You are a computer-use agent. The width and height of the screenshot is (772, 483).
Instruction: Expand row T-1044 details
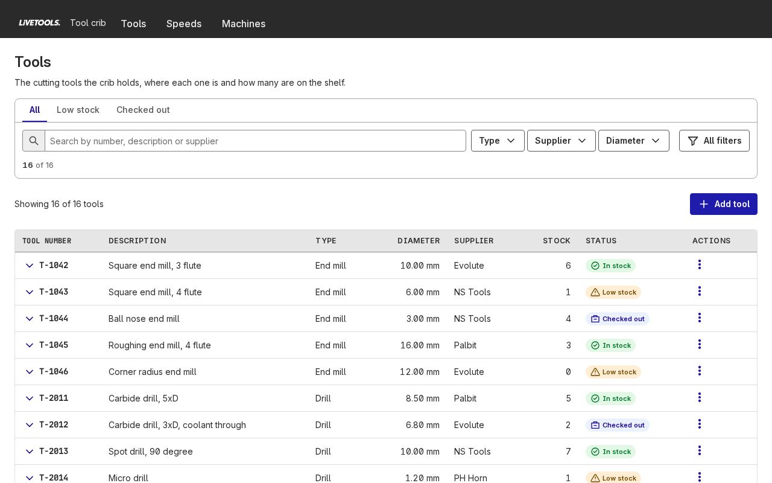30,319
